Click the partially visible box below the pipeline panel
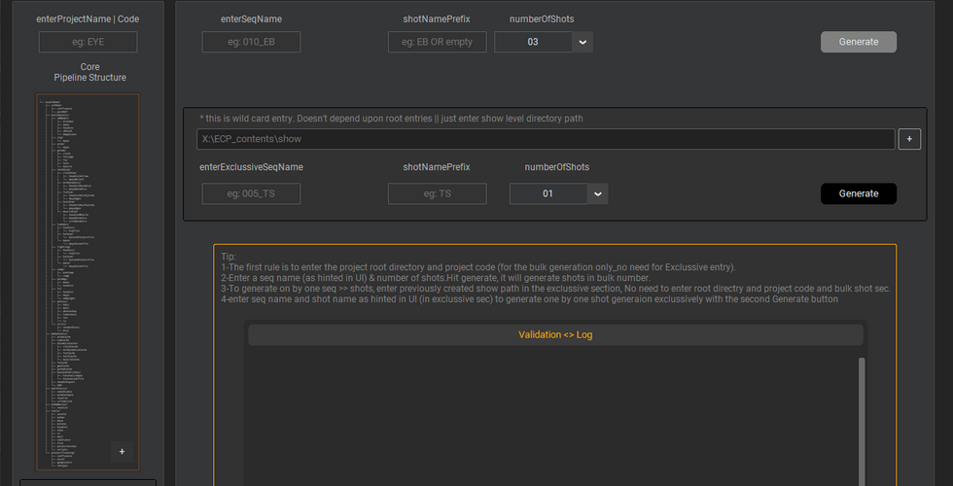This screenshot has height=486, width=953. [x=88, y=481]
